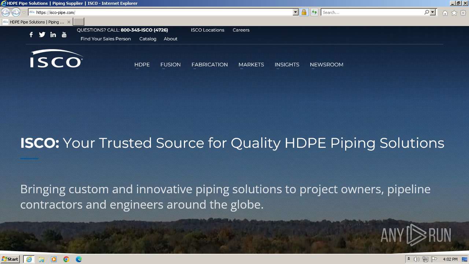Click the 4:02 PM clock
Image resolution: width=469 pixels, height=264 pixels.
tap(450, 259)
